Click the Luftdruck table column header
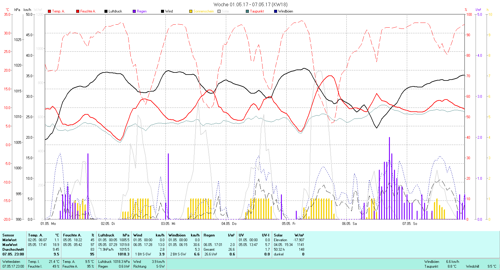 (106, 235)
